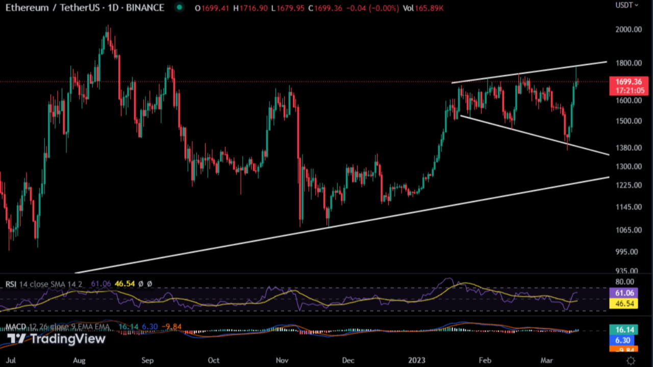This screenshot has width=653, height=367.
Task: Select the yellow RSI SMA badge showing 46.54
Action: click(x=622, y=304)
